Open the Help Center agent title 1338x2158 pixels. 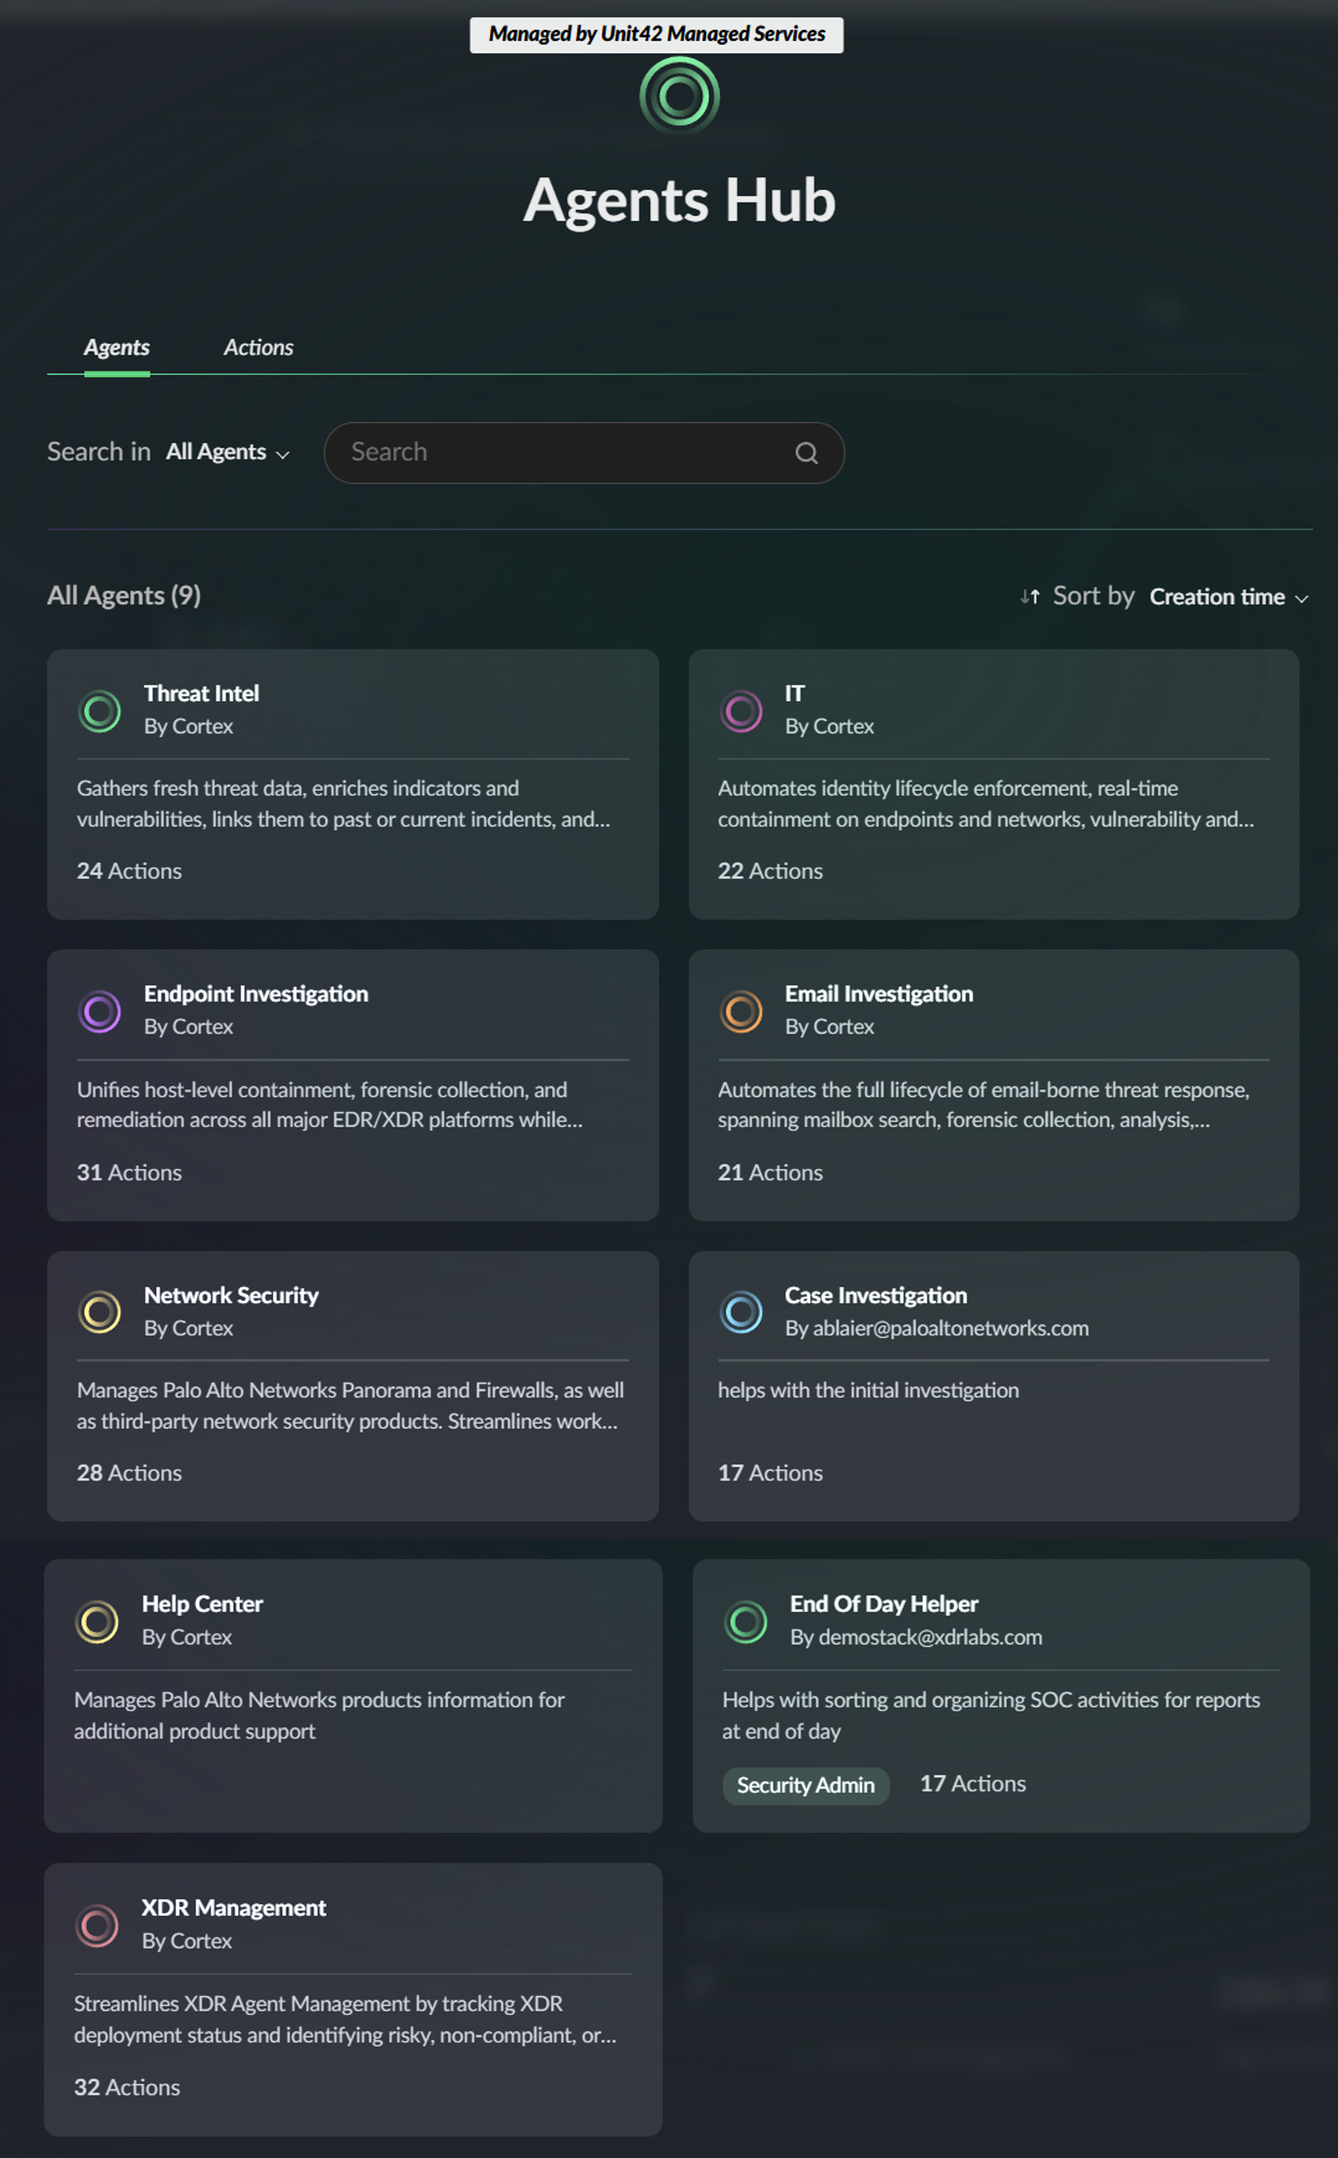[201, 1604]
